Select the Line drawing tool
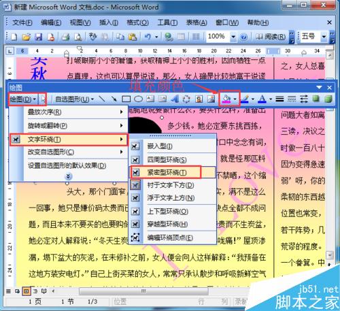 [101, 99]
